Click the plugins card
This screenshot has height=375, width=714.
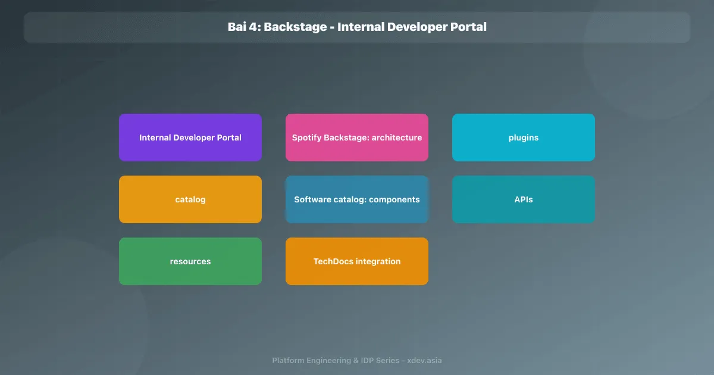[x=524, y=137]
